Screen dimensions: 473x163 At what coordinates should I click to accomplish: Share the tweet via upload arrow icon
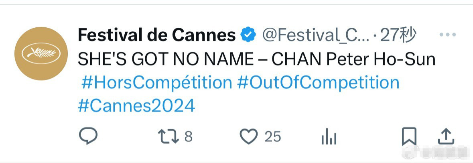click(x=446, y=137)
